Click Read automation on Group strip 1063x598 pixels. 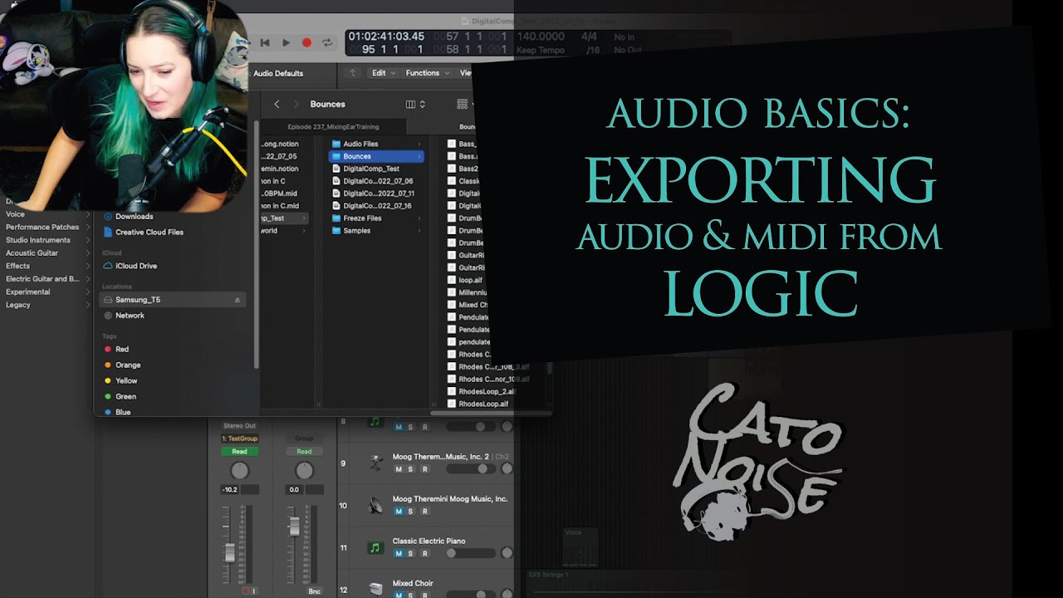click(304, 452)
